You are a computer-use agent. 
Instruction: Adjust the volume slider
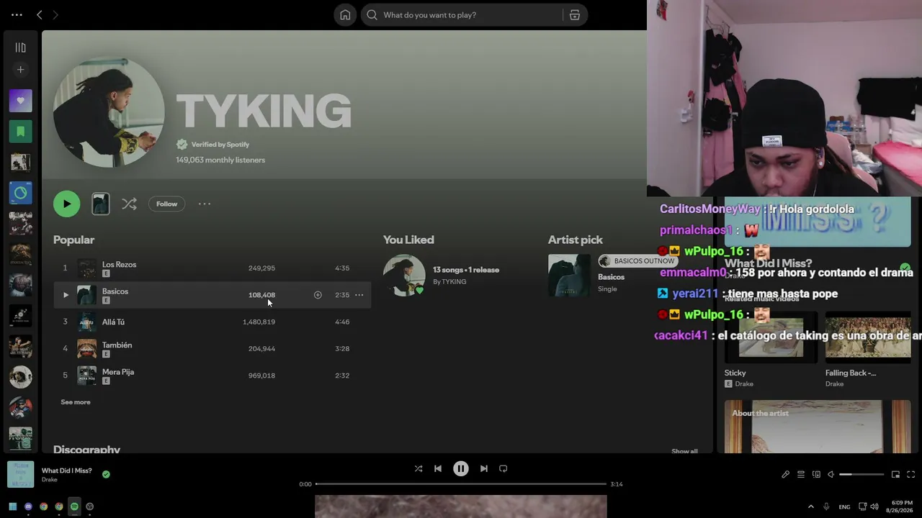click(x=861, y=475)
